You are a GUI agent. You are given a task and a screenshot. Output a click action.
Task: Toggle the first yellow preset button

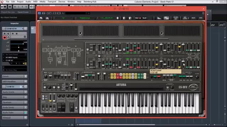tap(112, 74)
